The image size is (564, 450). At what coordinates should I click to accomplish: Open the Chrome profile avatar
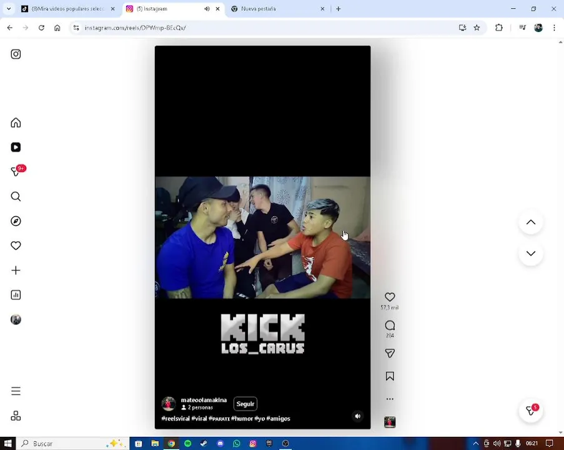[x=538, y=27]
